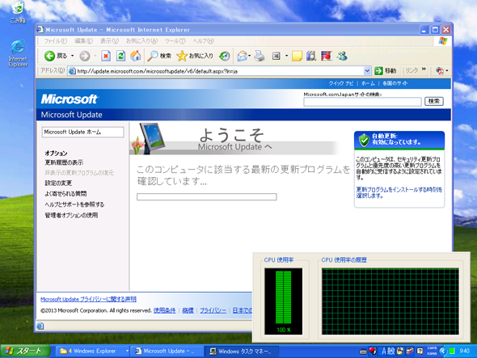This screenshot has height=358, width=477.
Task: Stop page loading with the red X icon
Action: pos(106,56)
